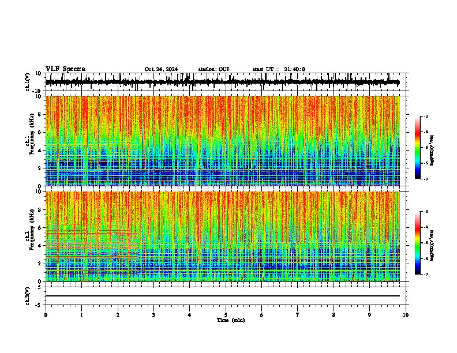Click the "ch.1 Frequency (kHz)" axis label
The height and width of the screenshot is (353, 457).
pos(29,134)
